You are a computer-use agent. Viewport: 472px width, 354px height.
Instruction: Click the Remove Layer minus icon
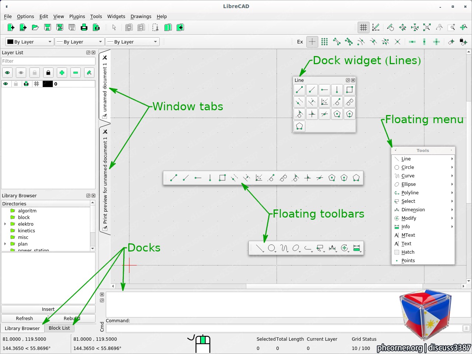click(76, 73)
